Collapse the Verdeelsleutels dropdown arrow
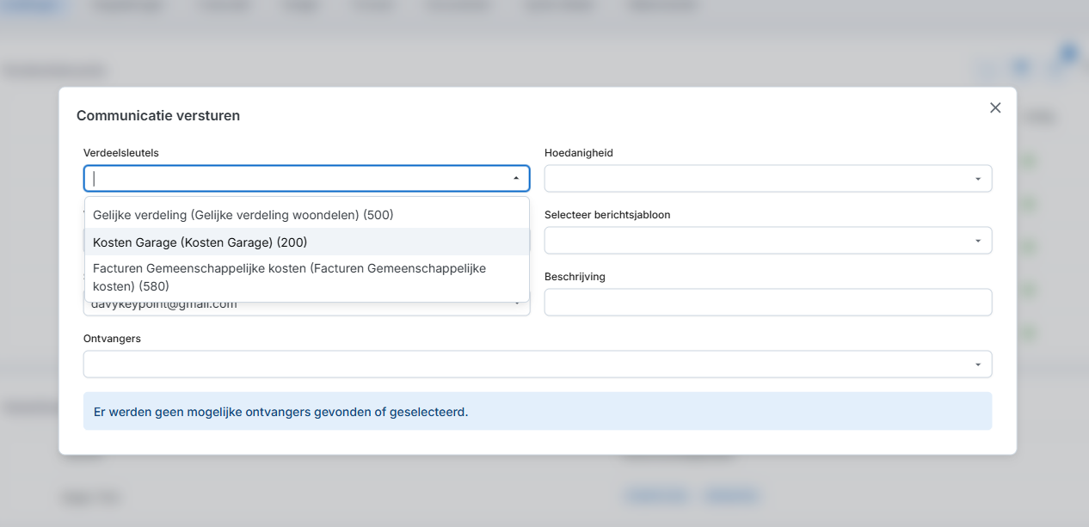Viewport: 1089px width, 527px height. (516, 178)
